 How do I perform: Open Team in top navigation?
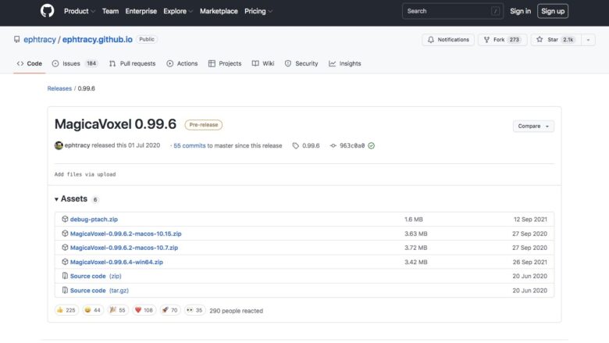[x=110, y=11]
